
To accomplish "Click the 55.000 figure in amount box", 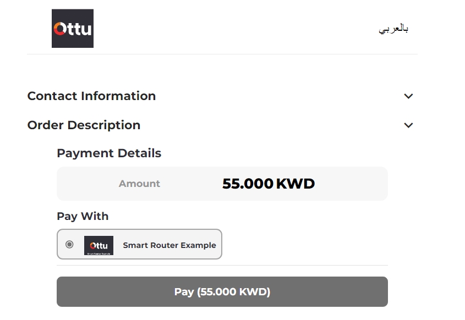I will [x=248, y=184].
